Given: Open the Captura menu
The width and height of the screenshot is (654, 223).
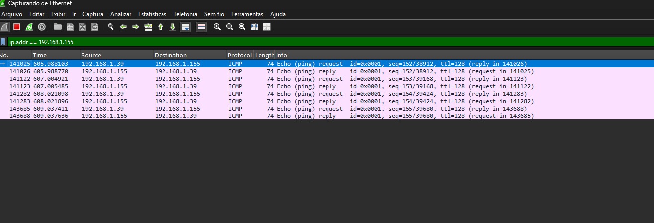Looking at the screenshot, I should coord(93,14).
